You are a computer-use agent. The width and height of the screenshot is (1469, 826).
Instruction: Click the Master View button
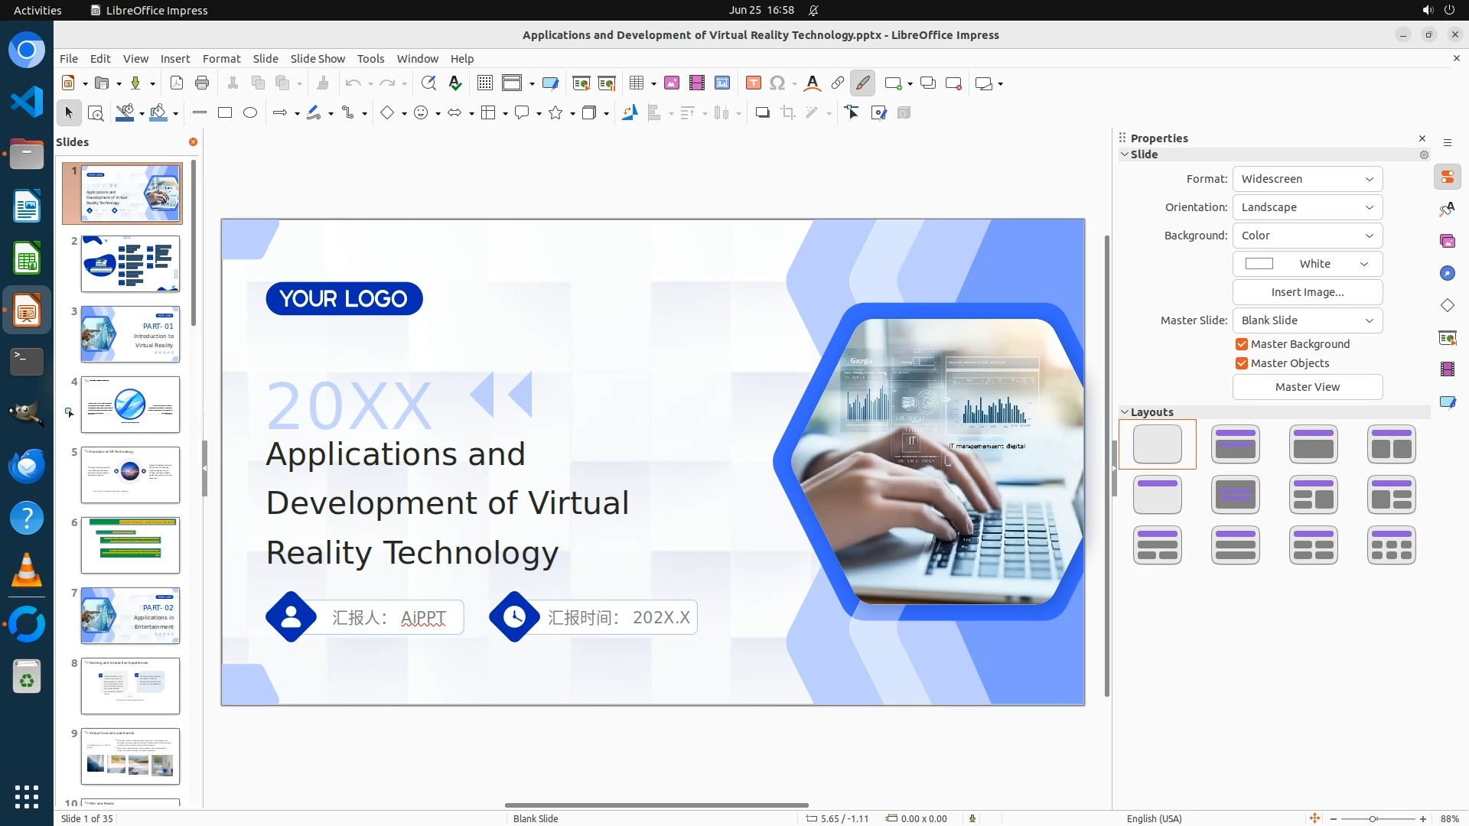1307,387
